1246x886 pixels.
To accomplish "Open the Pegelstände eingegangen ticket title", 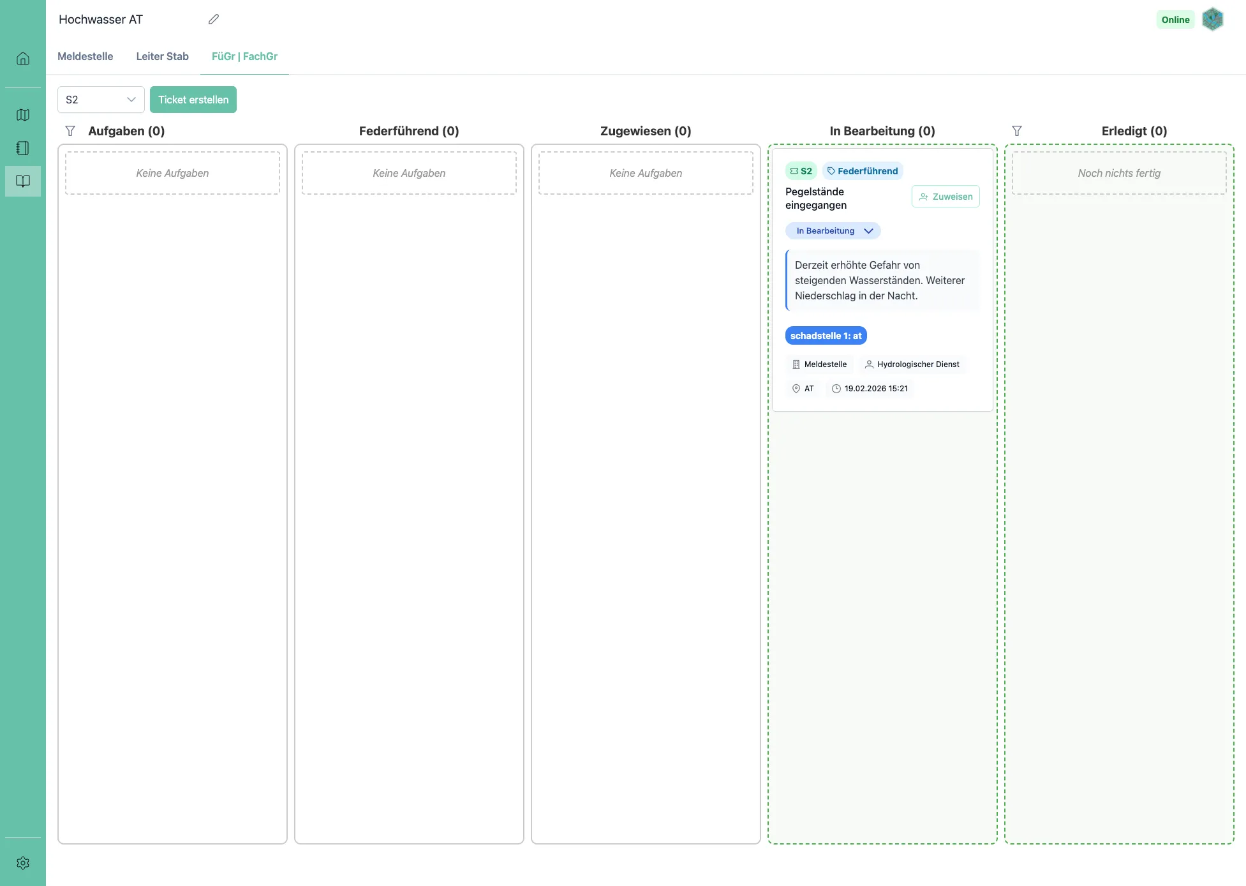I will [816, 199].
